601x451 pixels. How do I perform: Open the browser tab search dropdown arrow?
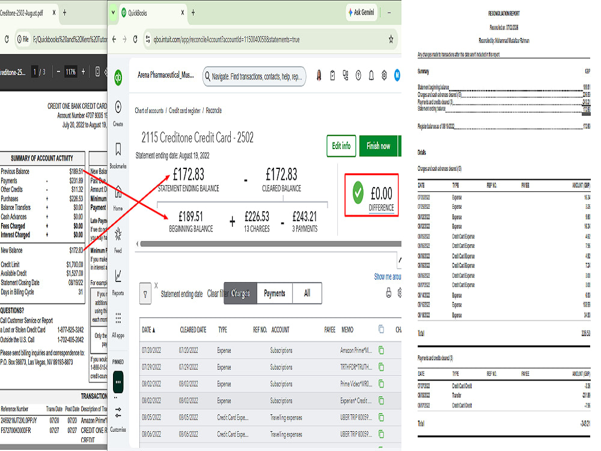pyautogui.click(x=113, y=13)
